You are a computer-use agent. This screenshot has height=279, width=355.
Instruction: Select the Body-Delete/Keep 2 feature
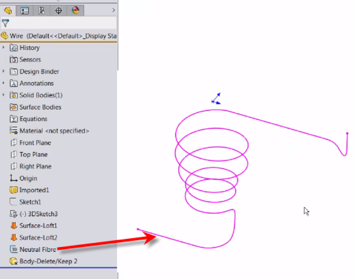[x=49, y=261]
